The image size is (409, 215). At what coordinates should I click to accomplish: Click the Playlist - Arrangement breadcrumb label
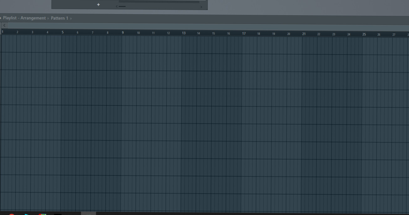click(24, 18)
